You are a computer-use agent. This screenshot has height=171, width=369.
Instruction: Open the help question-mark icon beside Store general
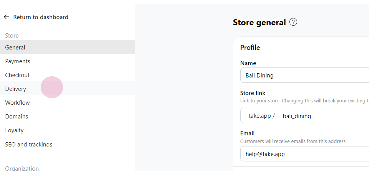pos(293,22)
